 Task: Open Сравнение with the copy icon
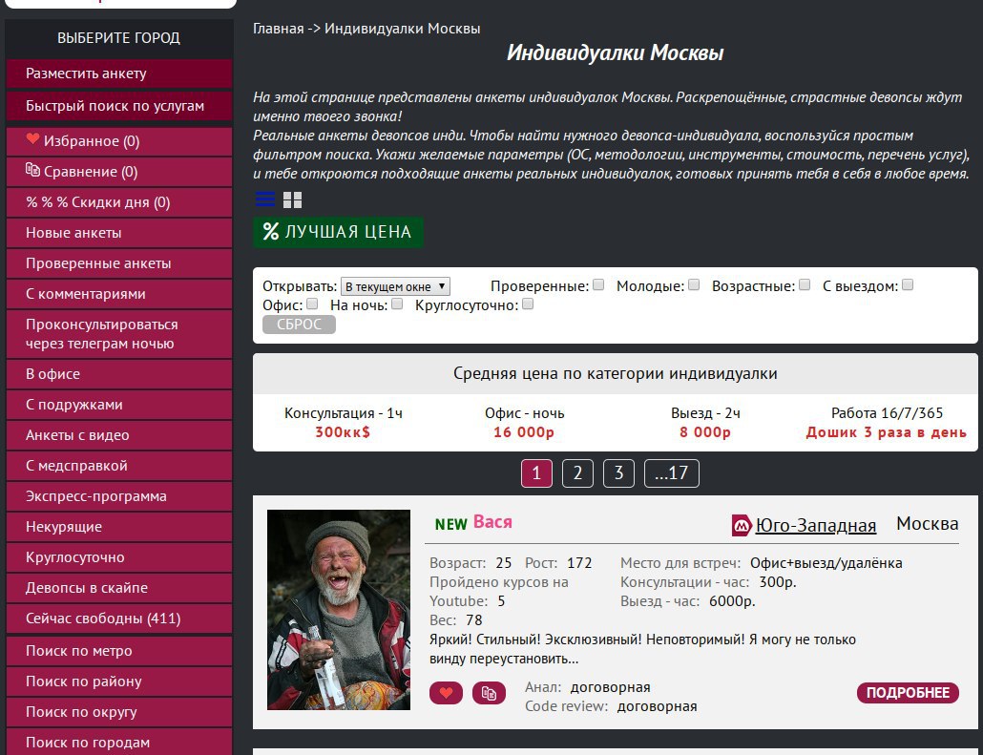(x=119, y=172)
